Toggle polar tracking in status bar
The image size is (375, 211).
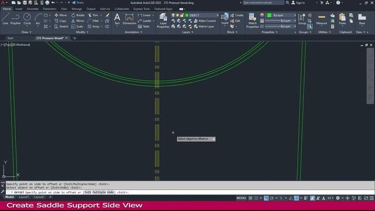pos(272,198)
